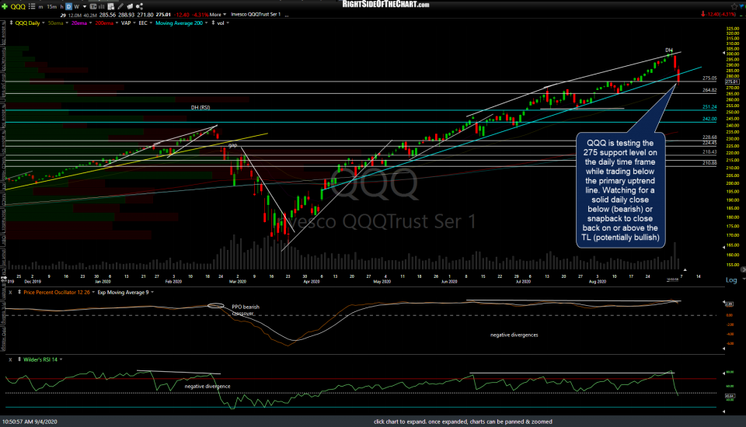Image resolution: width=746 pixels, height=427 pixels.
Task: Open the timeframe dropdown arrow after W
Action: tap(85, 7)
